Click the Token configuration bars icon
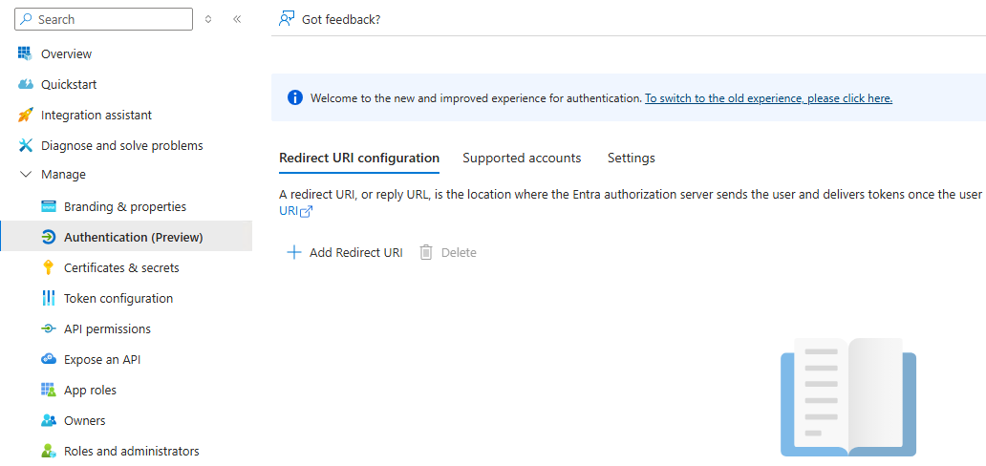 tap(49, 298)
